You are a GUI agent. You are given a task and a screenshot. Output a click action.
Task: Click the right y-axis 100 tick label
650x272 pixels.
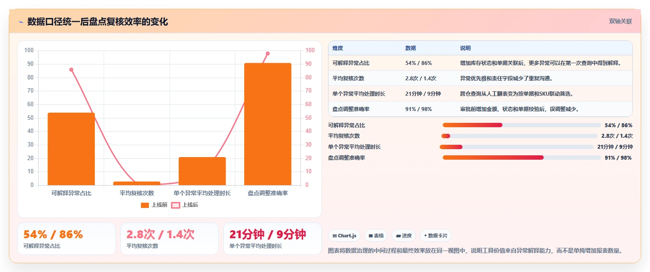pyautogui.click(x=310, y=50)
